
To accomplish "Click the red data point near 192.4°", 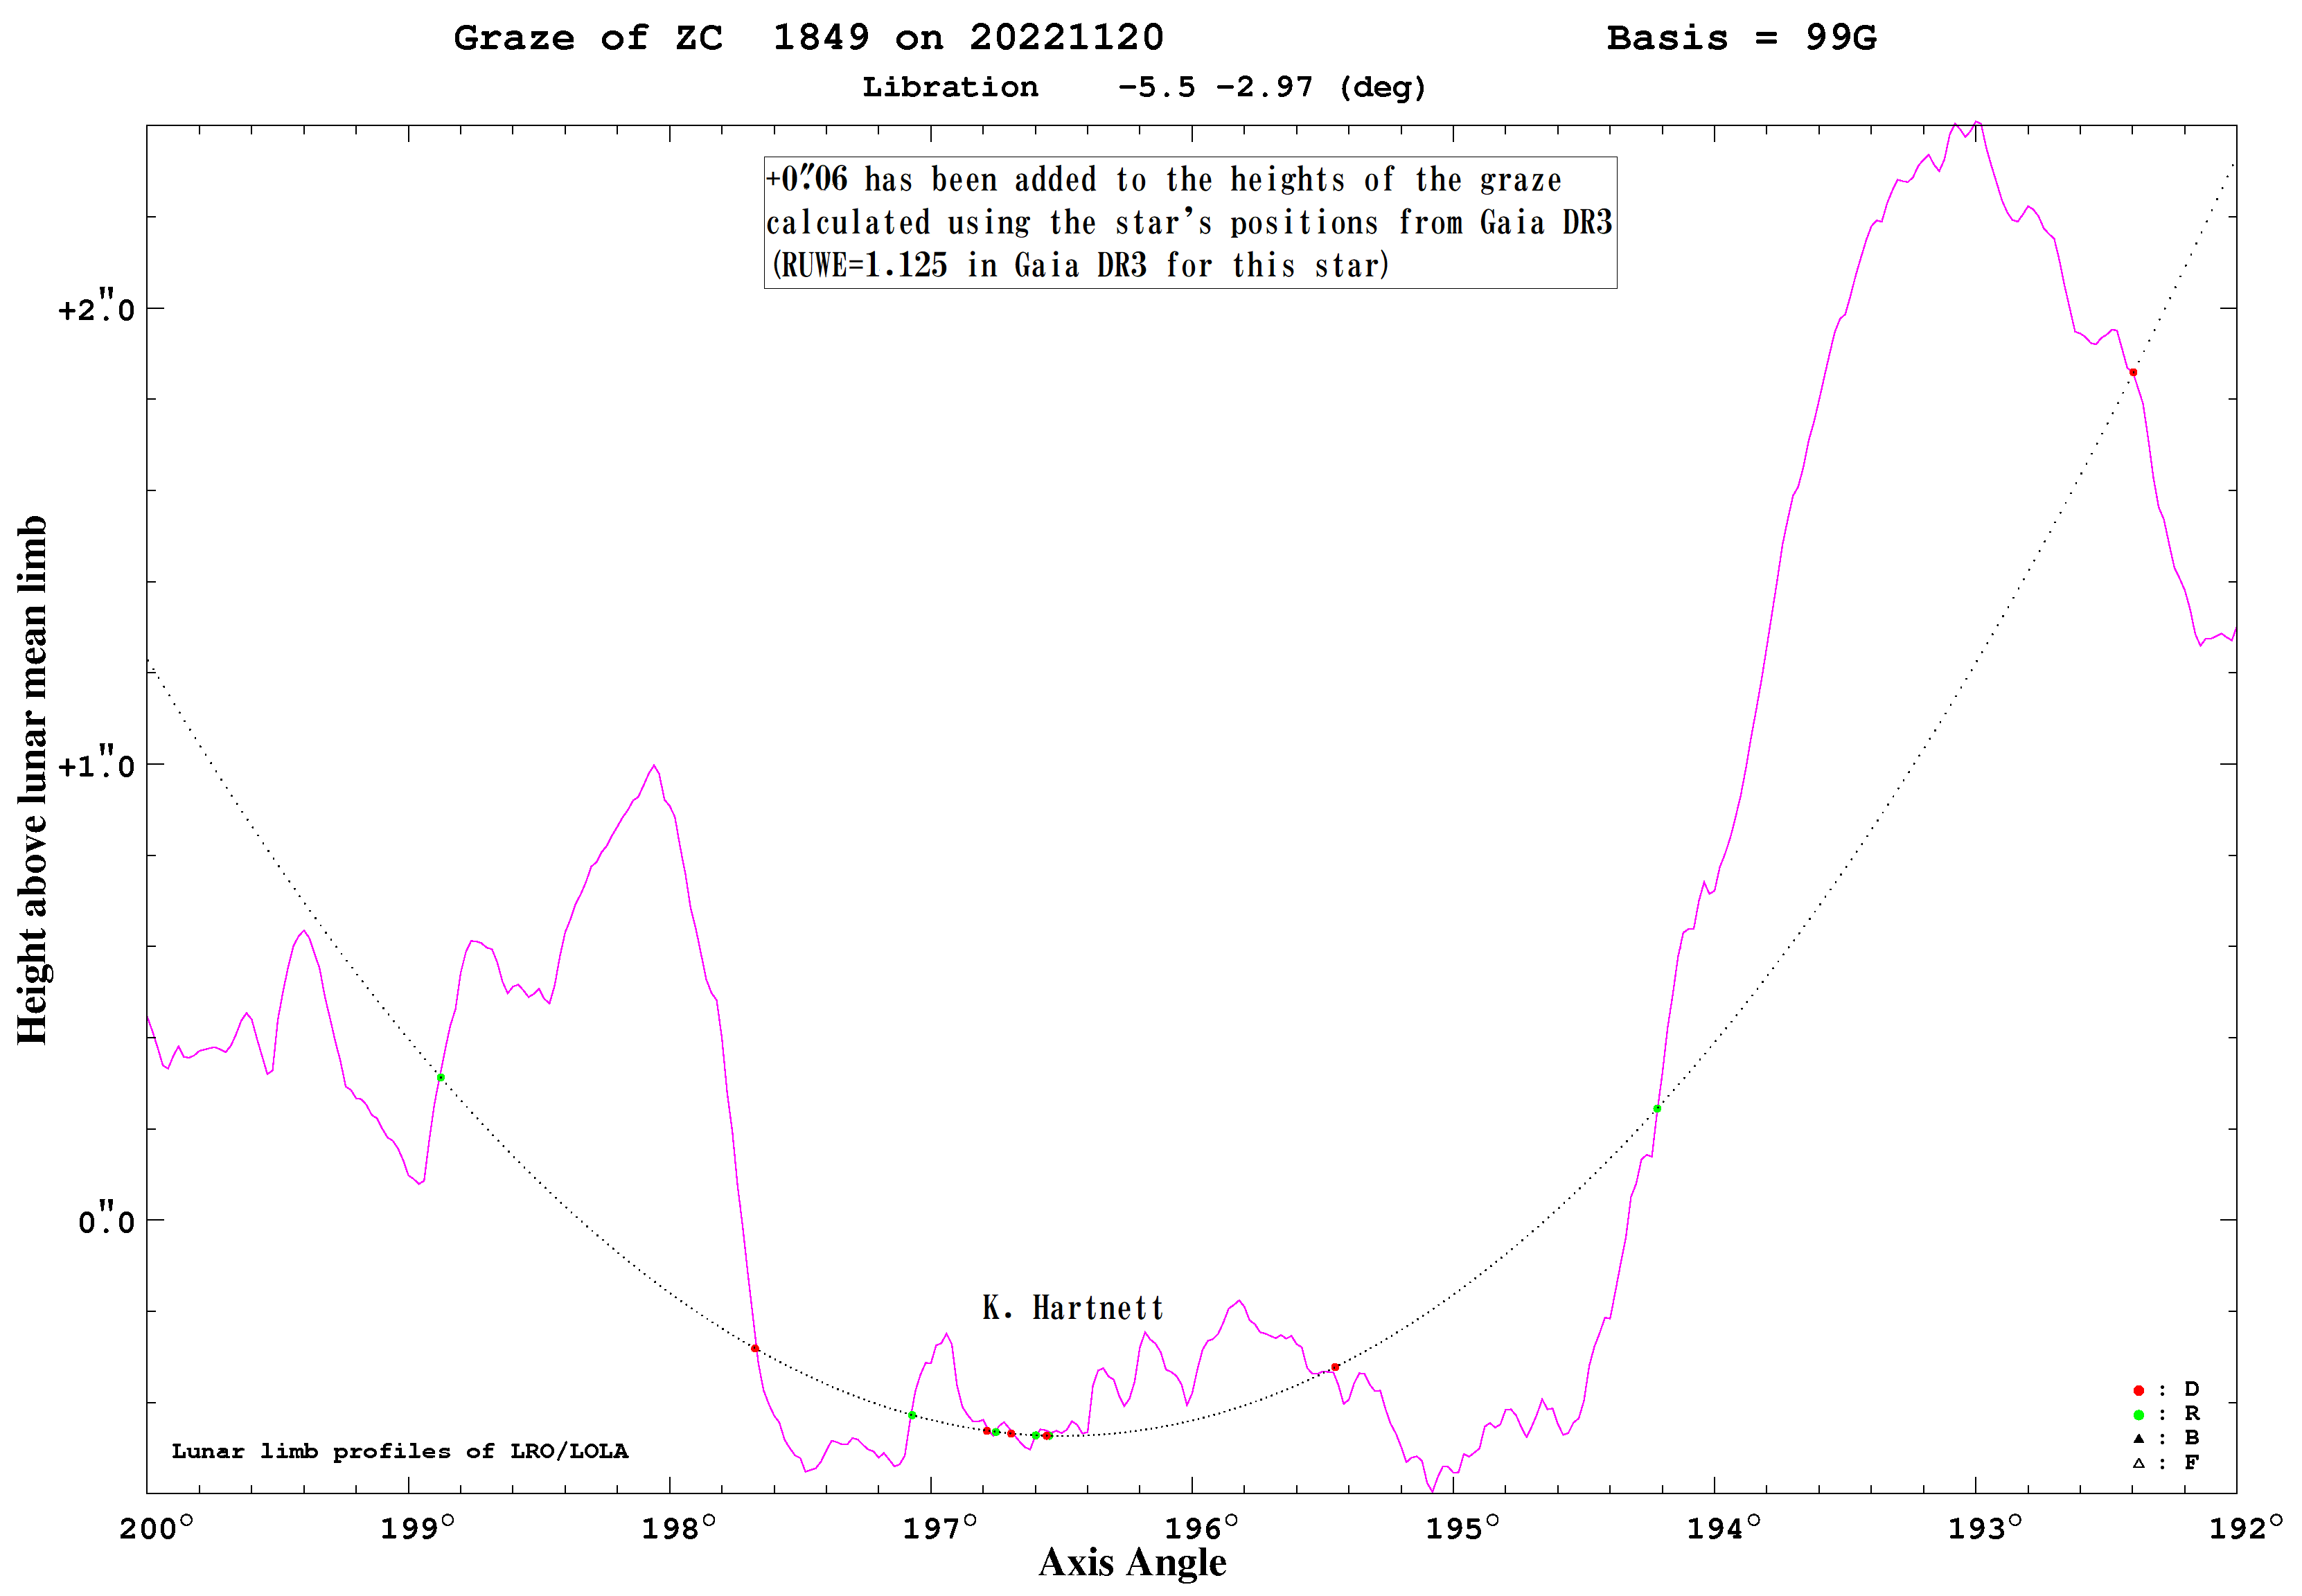I will pyautogui.click(x=2133, y=373).
